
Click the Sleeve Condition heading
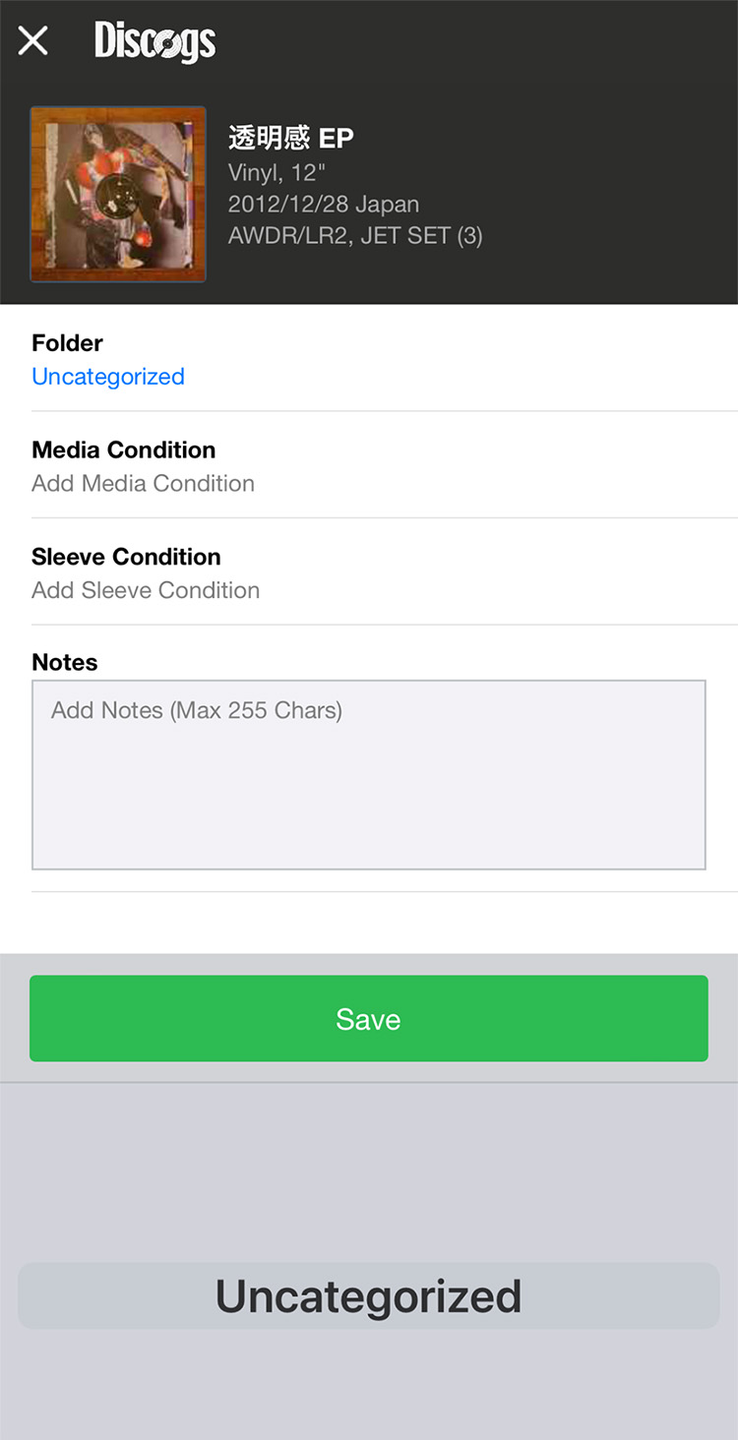pyautogui.click(x=126, y=557)
